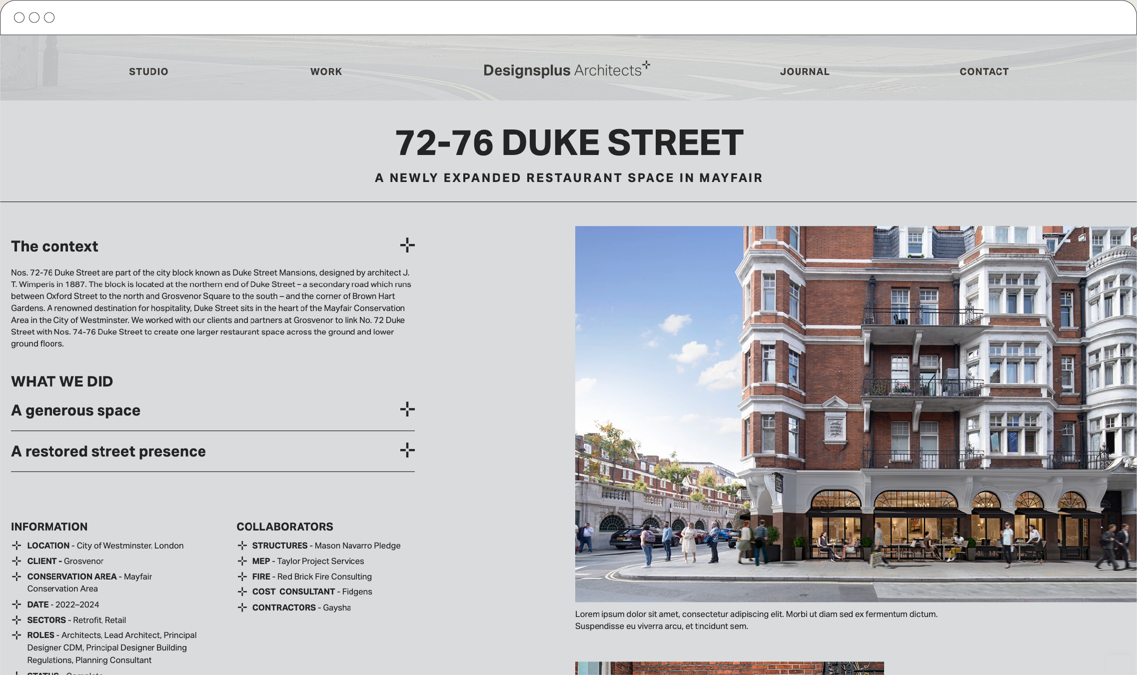
Task: Click the partially visible brick wall image
Action: coord(729,668)
